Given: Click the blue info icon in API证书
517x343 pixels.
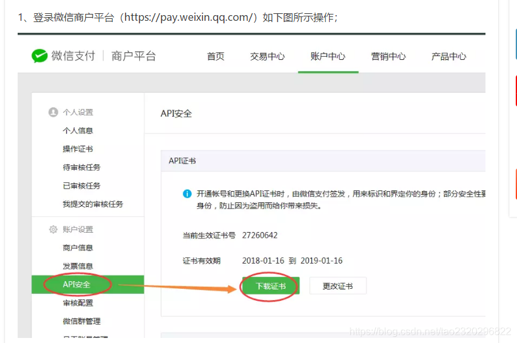Looking at the screenshot, I should pyautogui.click(x=187, y=194).
